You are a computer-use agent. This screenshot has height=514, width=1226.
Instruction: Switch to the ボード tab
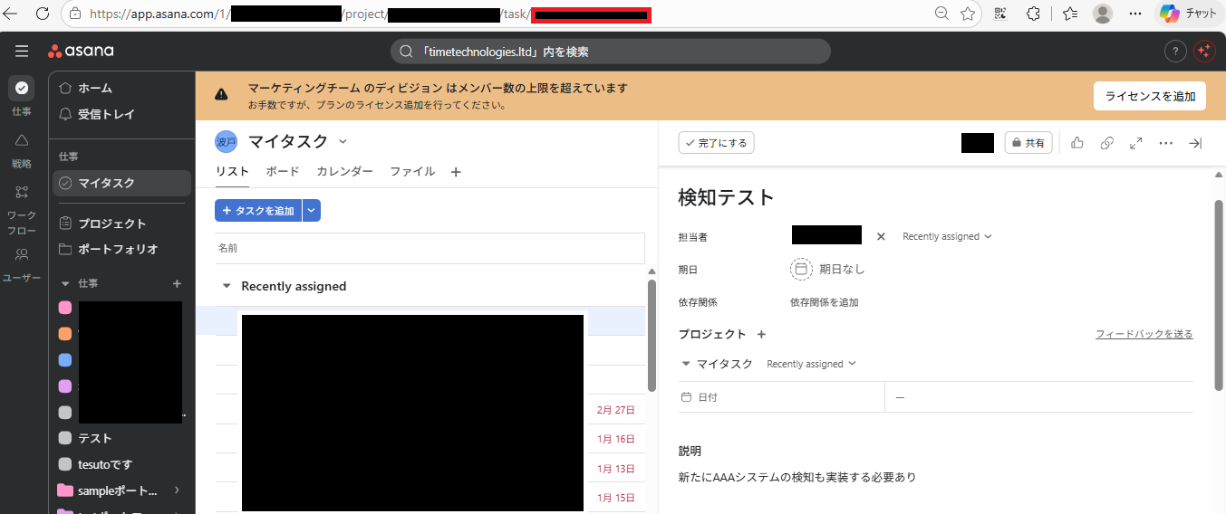pyautogui.click(x=282, y=172)
